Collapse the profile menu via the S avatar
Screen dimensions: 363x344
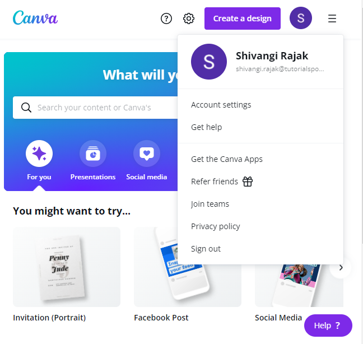(x=301, y=18)
